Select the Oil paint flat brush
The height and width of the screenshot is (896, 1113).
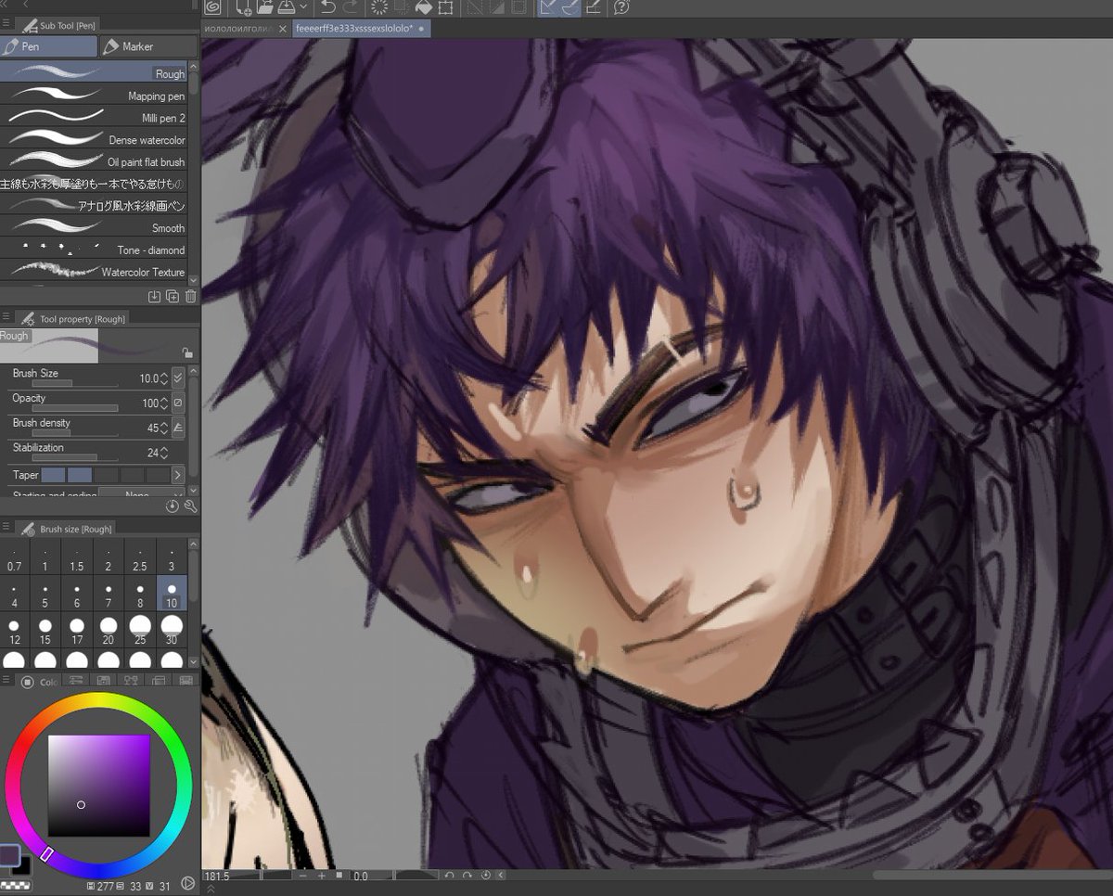[x=94, y=161]
